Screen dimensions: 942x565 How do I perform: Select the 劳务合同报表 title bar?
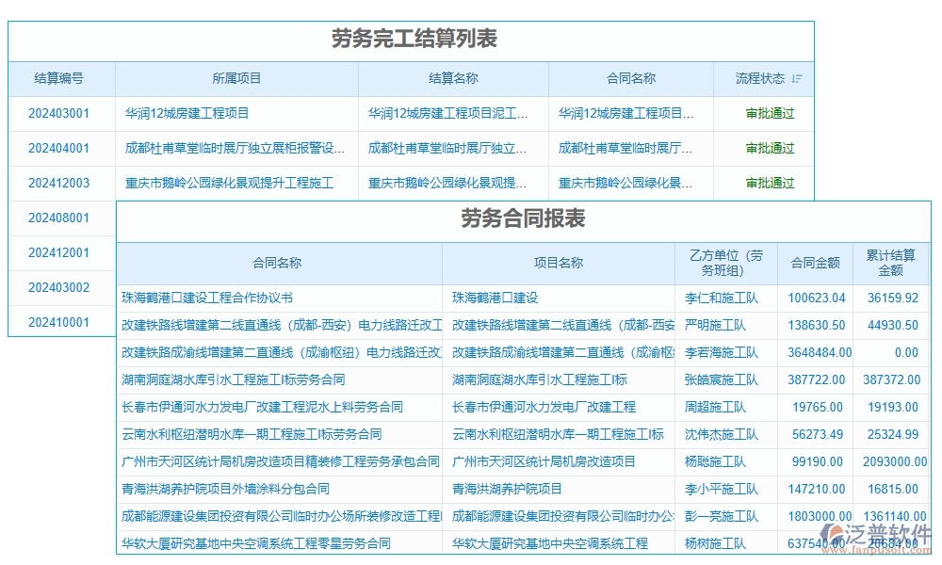pos(524,220)
